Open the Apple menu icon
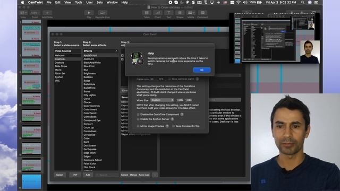340x191 pixels. point(22,2)
